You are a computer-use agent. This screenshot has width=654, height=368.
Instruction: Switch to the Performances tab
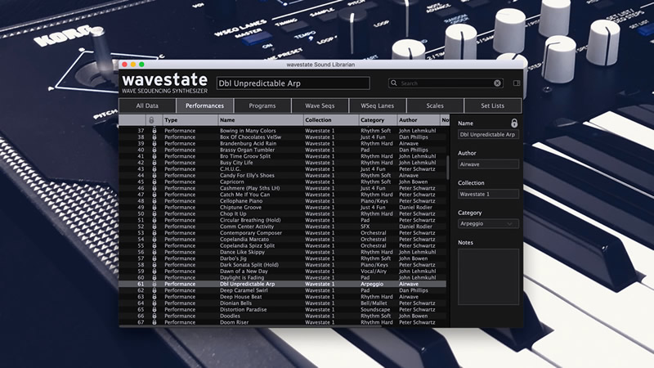[x=205, y=106]
